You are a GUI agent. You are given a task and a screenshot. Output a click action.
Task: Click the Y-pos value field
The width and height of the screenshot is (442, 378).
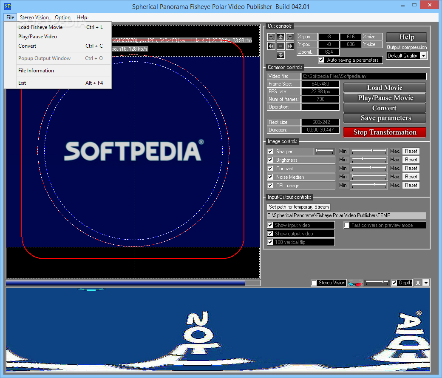tap(329, 44)
